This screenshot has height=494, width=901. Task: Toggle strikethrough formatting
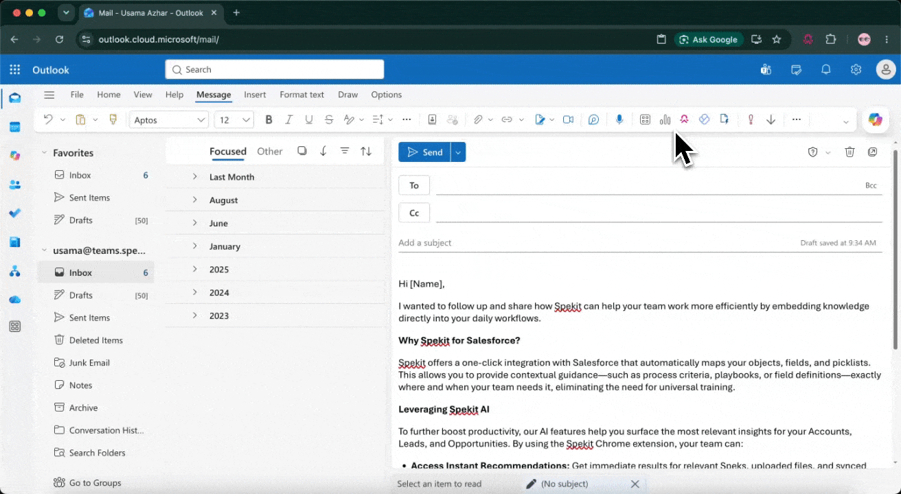[x=329, y=119]
